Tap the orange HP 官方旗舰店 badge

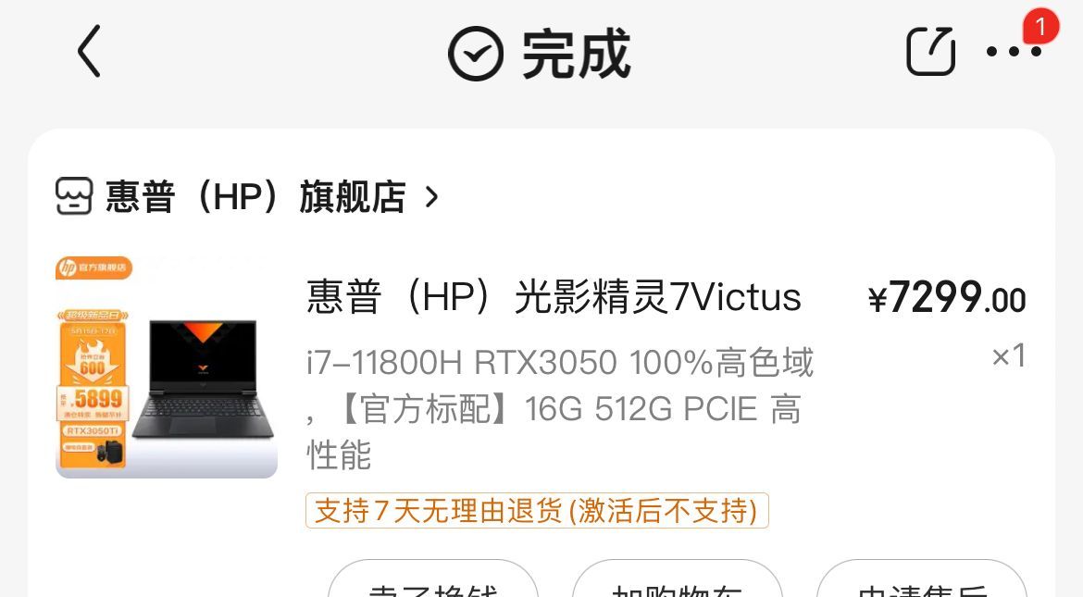[x=93, y=267]
